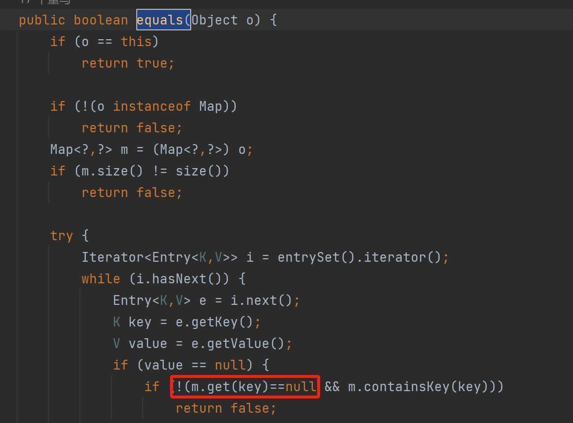Screen dimensions: 573x423
Task: Click the boolean return type
Action: [x=101, y=20]
